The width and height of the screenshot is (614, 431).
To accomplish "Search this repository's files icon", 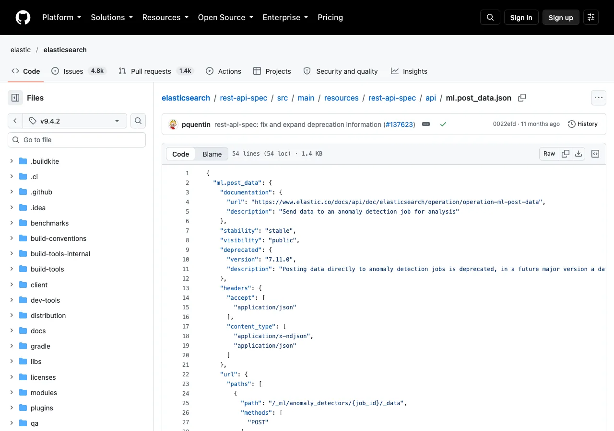I will tap(138, 121).
